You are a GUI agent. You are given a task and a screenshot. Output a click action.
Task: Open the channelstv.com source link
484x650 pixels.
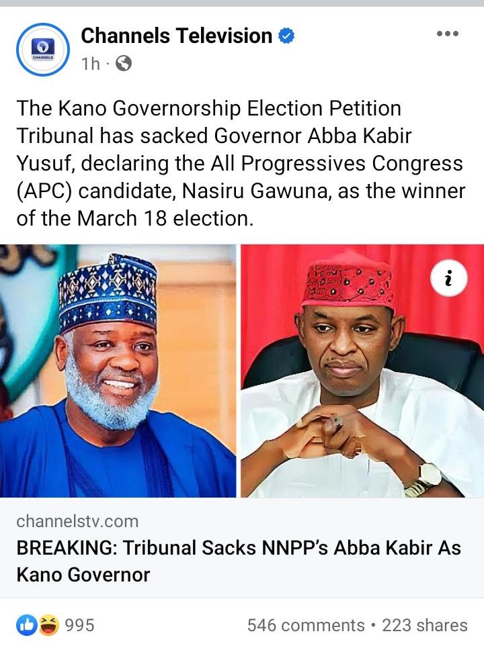click(x=77, y=522)
